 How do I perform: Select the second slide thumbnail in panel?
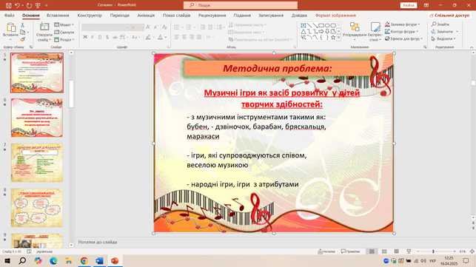point(37,118)
